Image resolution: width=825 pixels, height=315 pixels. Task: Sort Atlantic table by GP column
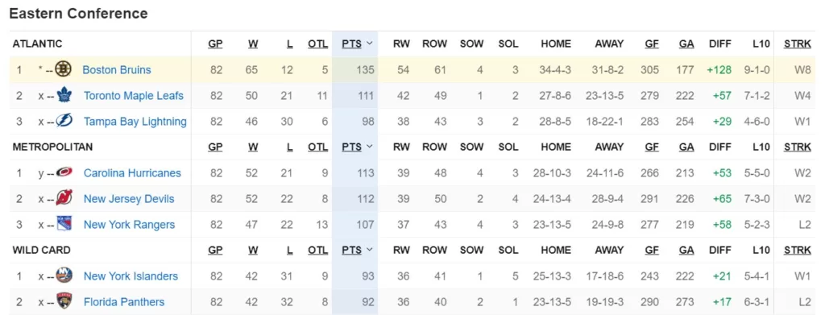pos(215,44)
